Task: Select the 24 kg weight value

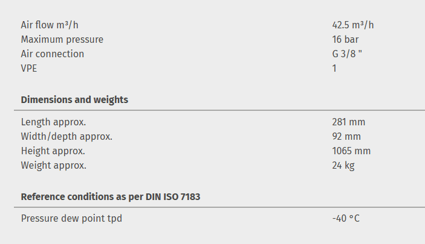Action: point(343,165)
